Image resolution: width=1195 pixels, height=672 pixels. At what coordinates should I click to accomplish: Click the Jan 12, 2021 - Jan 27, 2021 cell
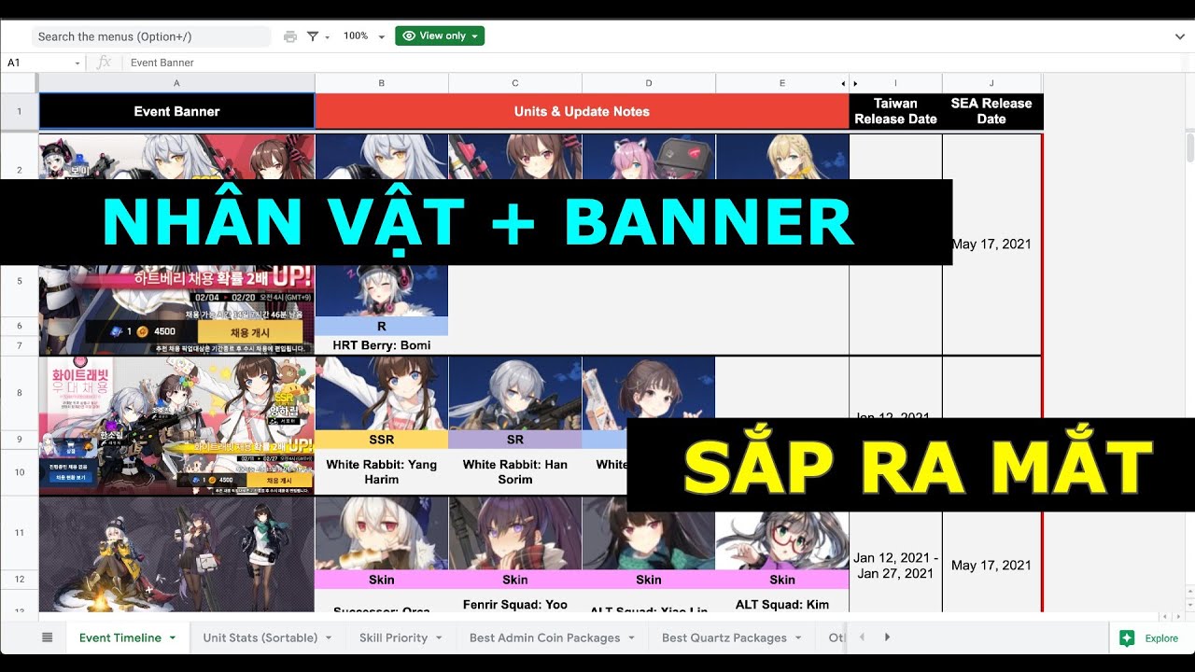[895, 566]
